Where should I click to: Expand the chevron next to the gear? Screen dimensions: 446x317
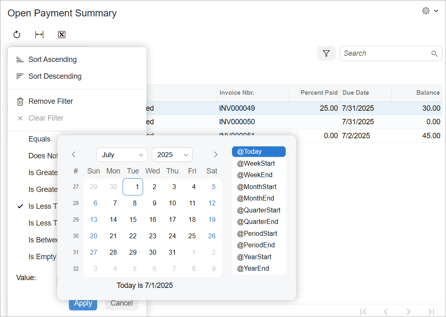pos(436,11)
